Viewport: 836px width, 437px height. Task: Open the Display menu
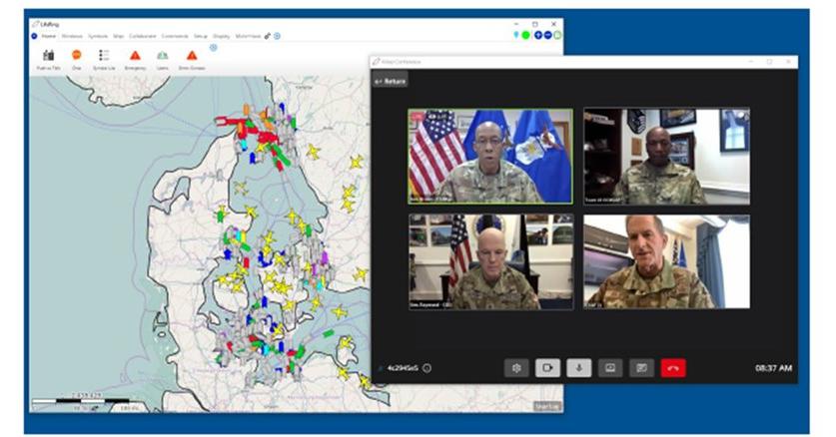pyautogui.click(x=221, y=36)
